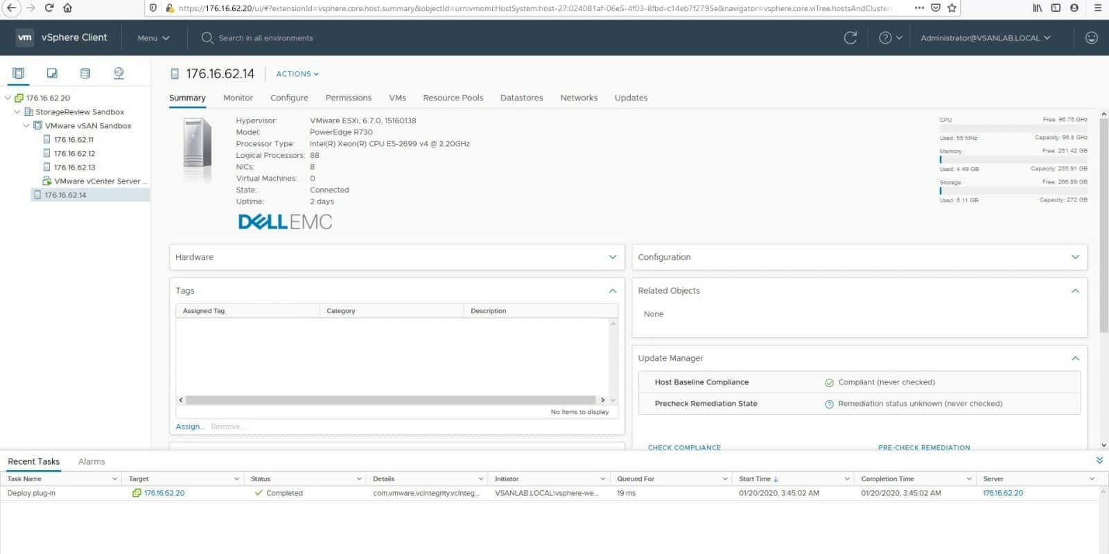Open the browser hamburger menu
The width and height of the screenshot is (1109, 554).
tap(1097, 8)
